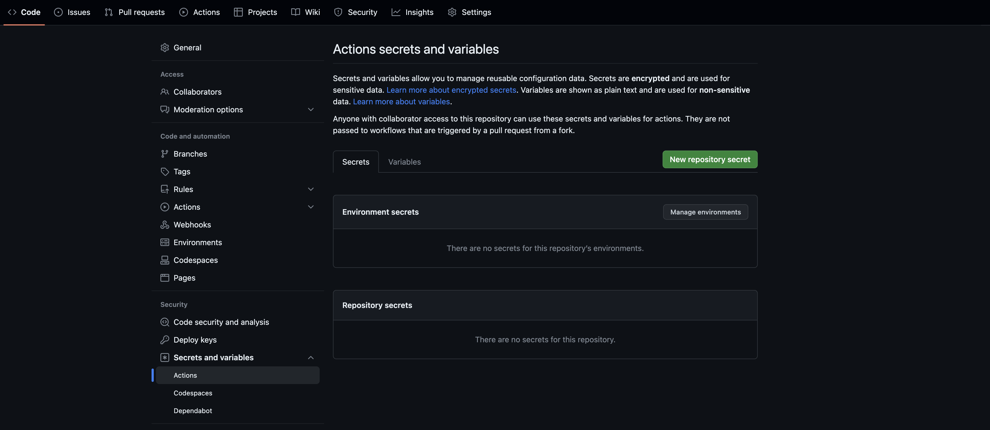Click the Codespaces icon under Code and automation
Screen dimensions: 990x430
165,260
